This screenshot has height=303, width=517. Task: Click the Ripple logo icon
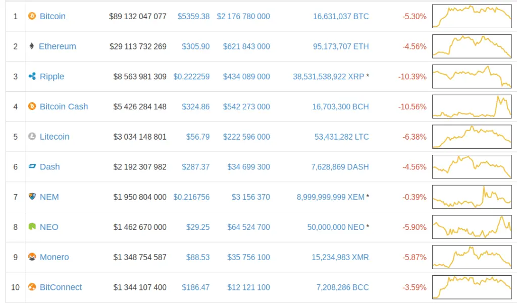(32, 77)
